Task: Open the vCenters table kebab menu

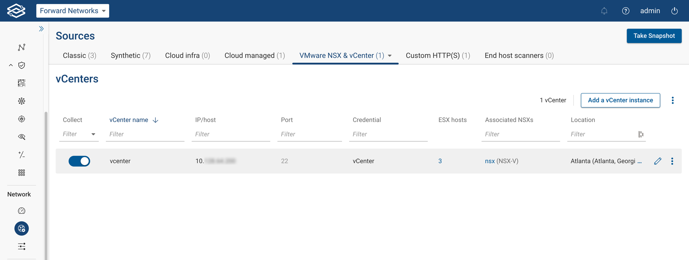Action: 672,100
